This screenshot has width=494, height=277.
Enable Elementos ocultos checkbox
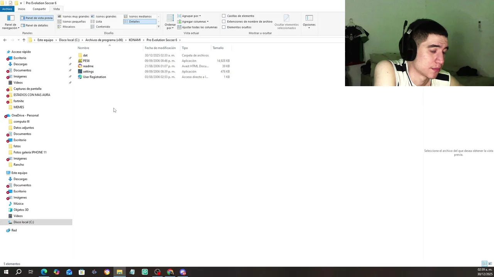click(224, 27)
